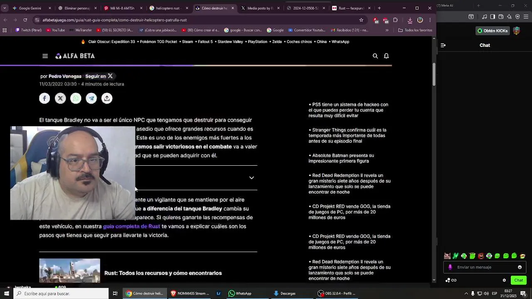
Task: Toggle the side panel icon in right browser
Action: (x=493, y=17)
